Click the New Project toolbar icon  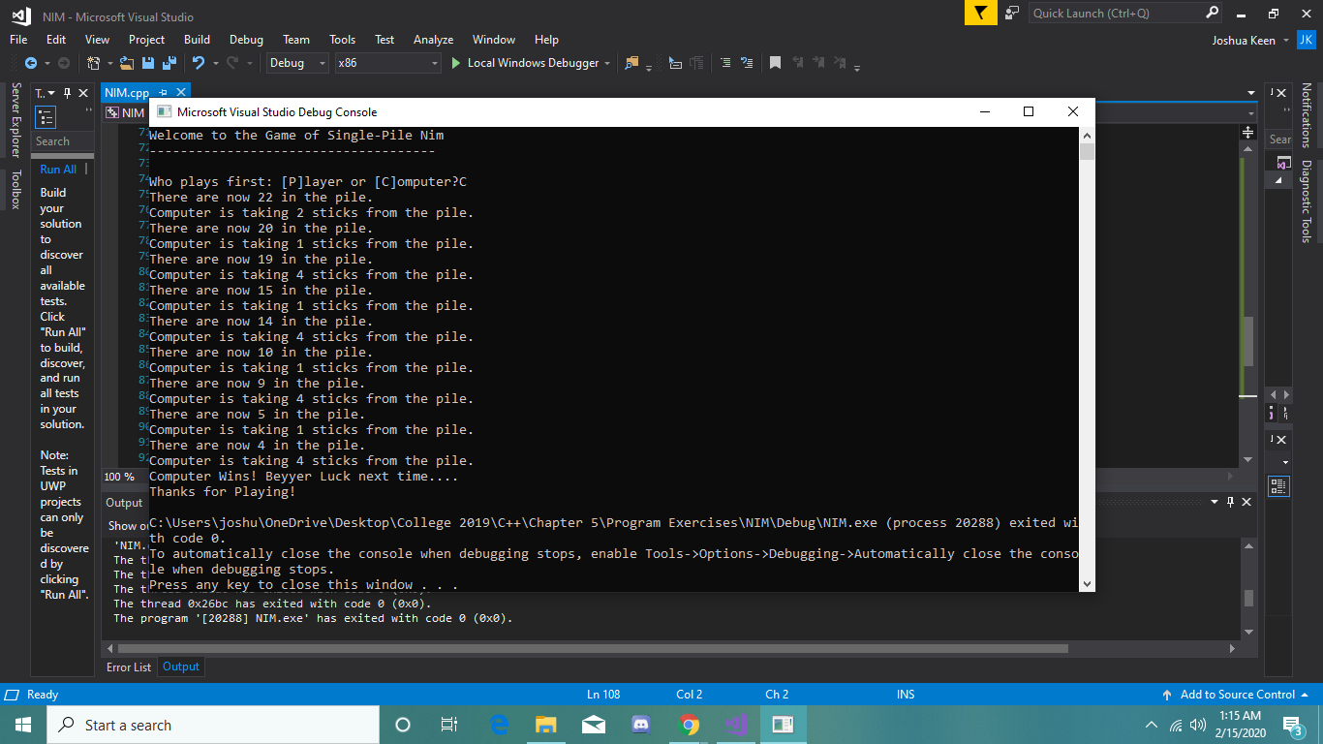pyautogui.click(x=94, y=63)
